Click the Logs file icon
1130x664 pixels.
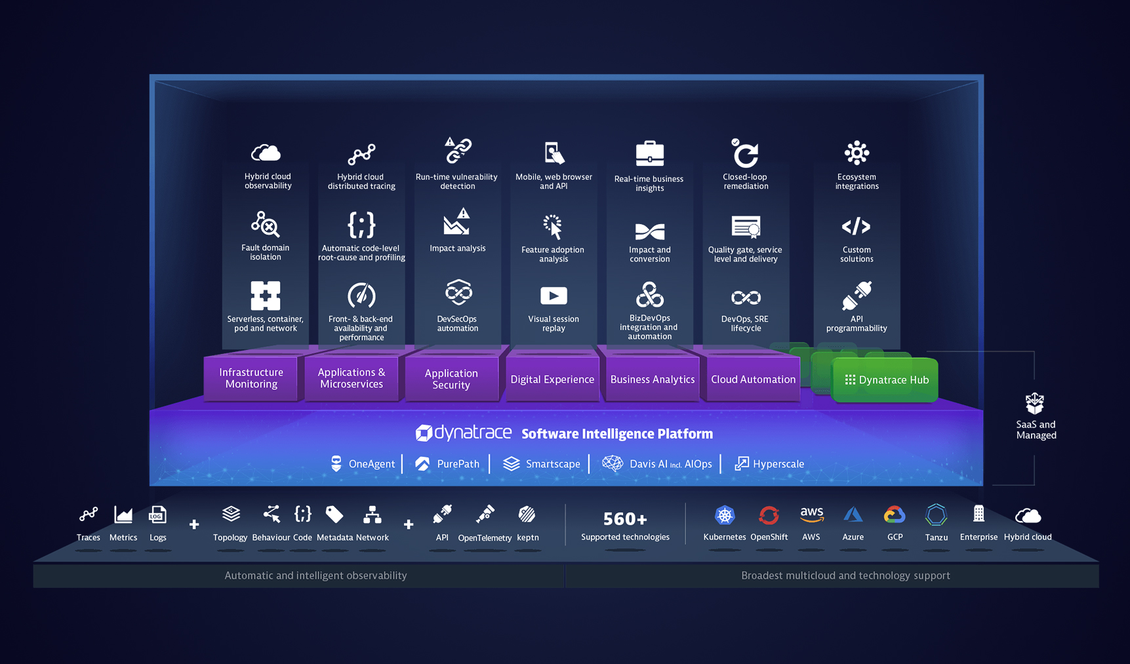[157, 515]
